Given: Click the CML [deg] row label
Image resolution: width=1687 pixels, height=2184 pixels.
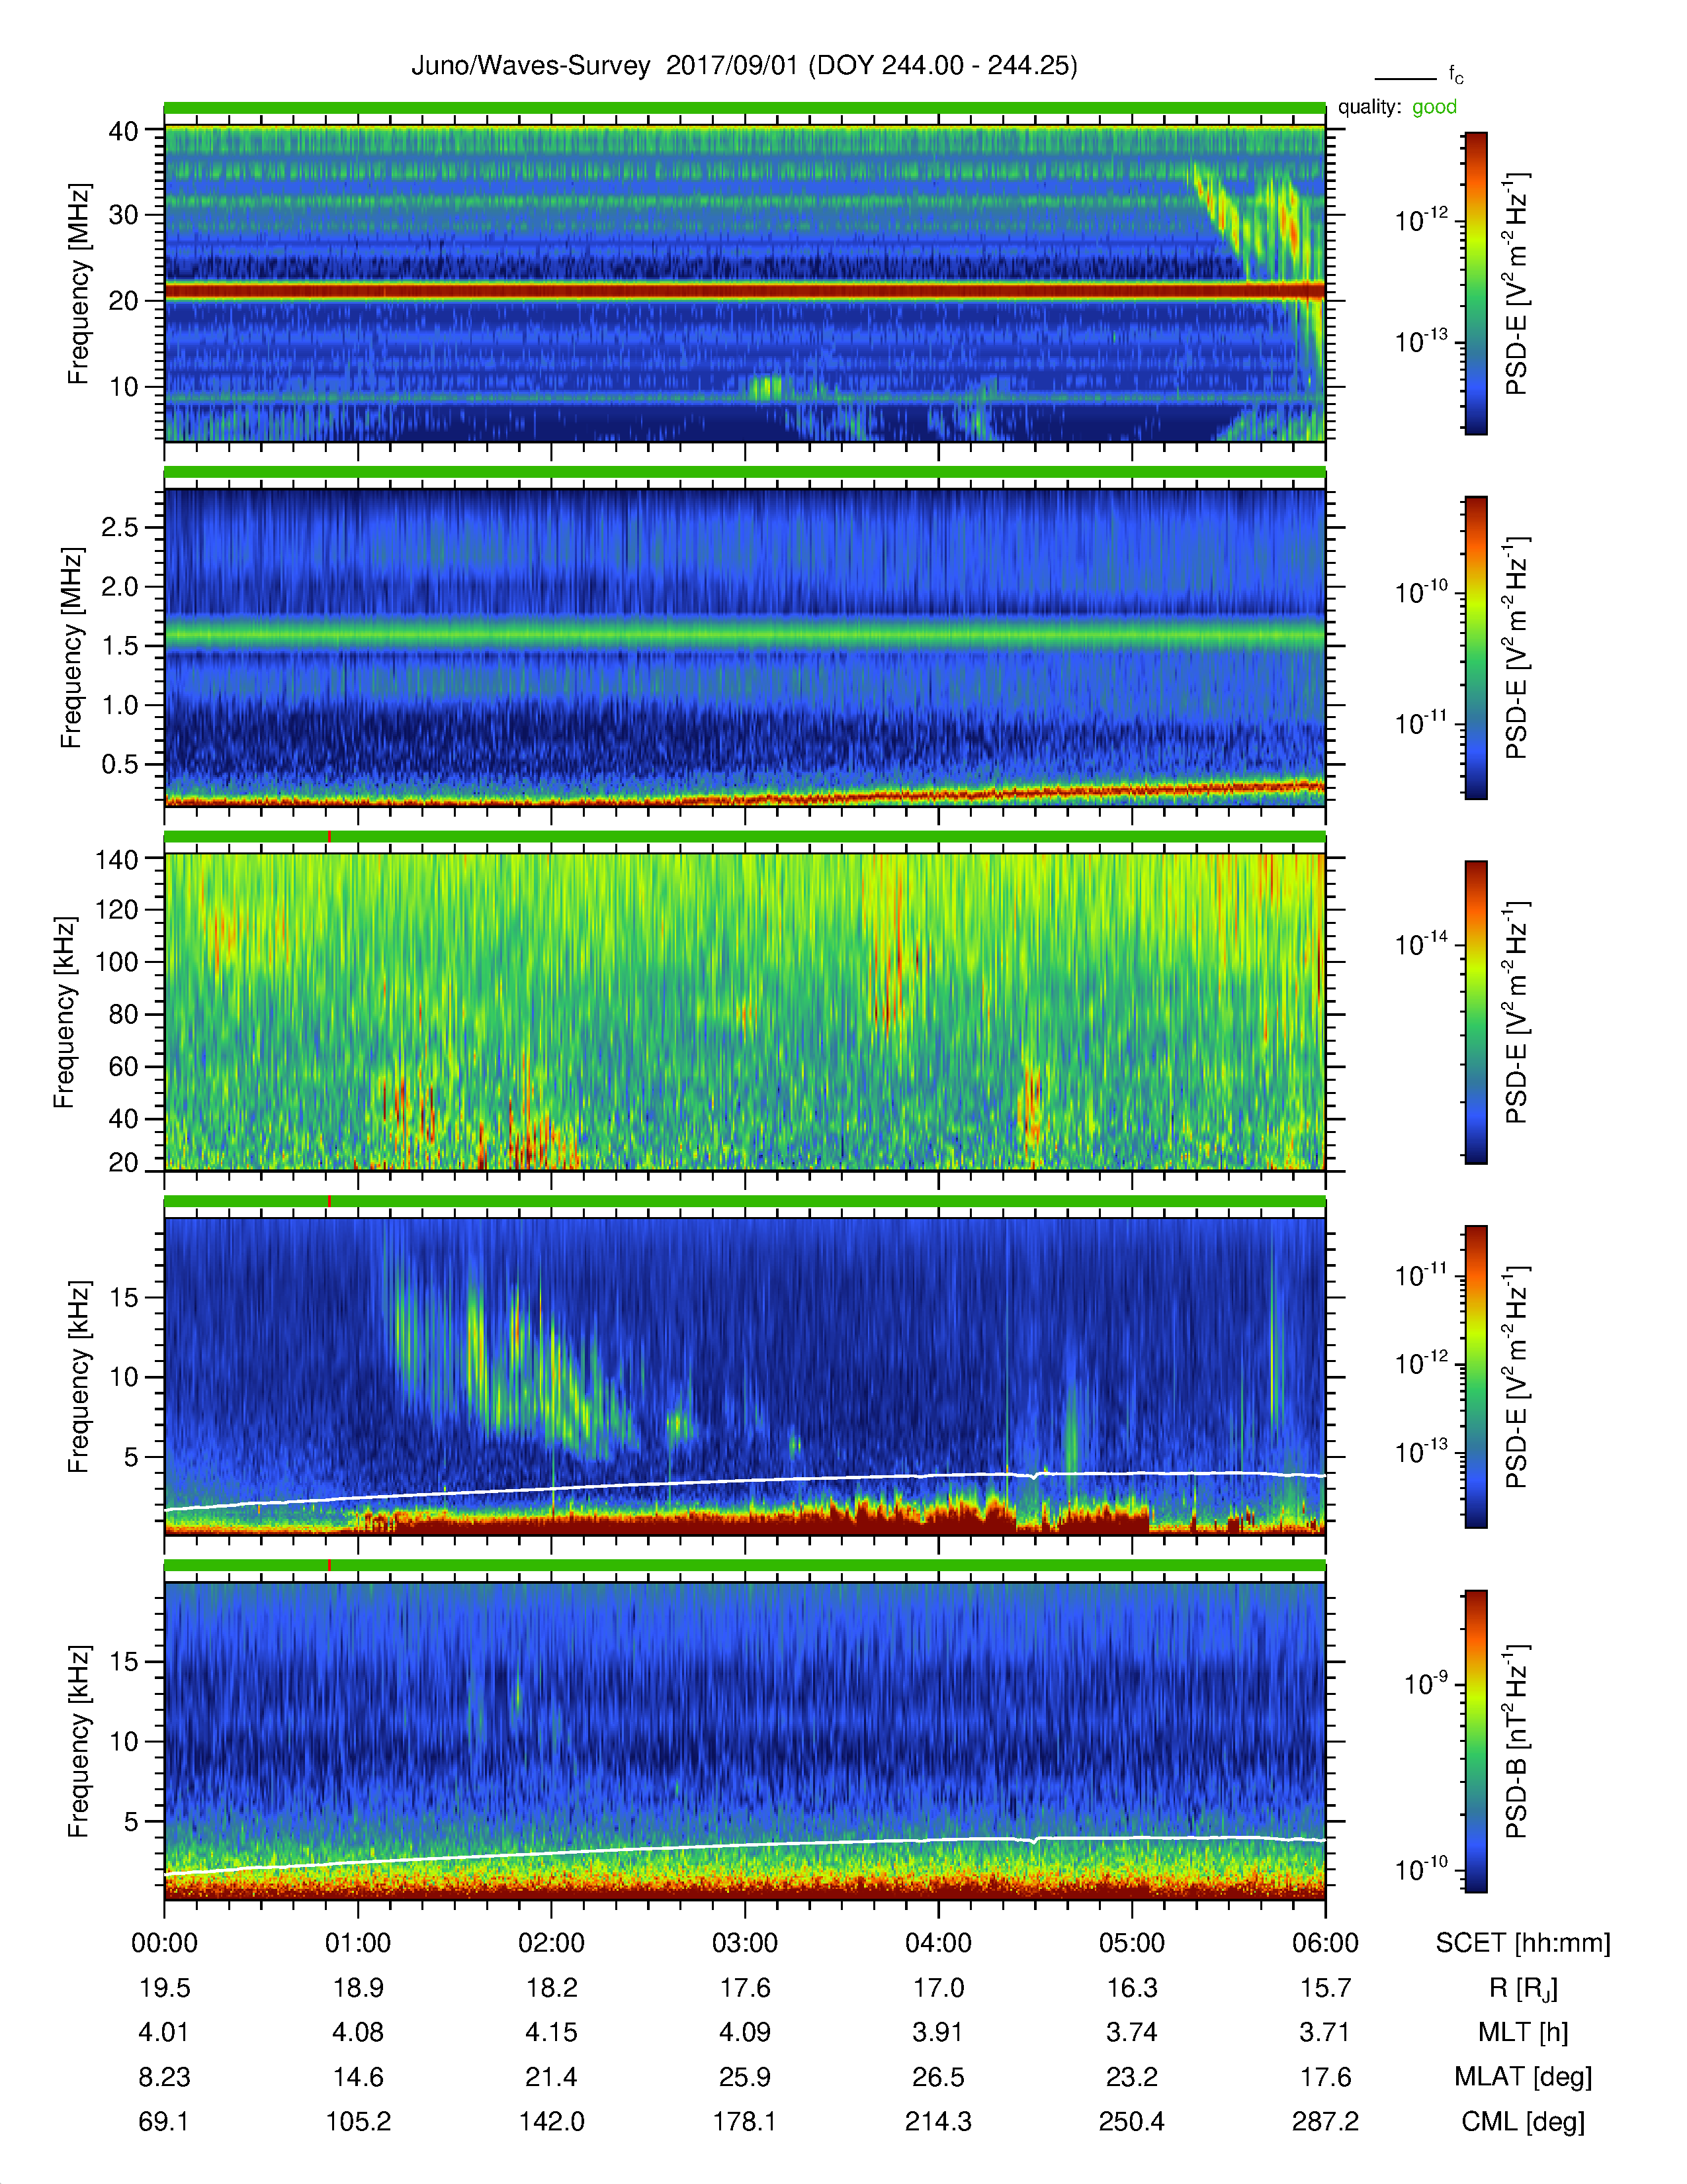Looking at the screenshot, I should [1523, 2121].
